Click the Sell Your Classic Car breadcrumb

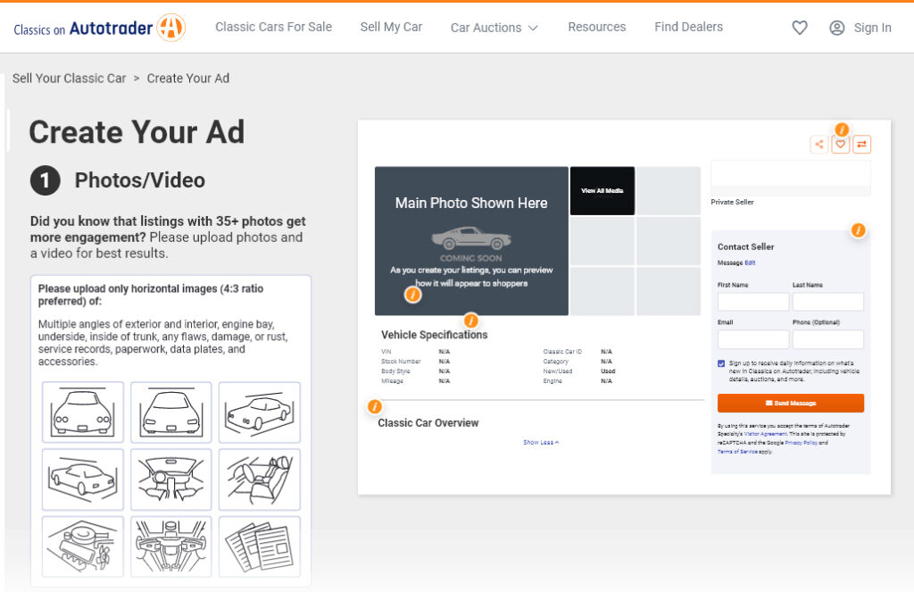(69, 78)
